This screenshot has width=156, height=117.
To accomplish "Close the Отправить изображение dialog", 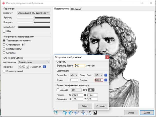I will [107, 57].
